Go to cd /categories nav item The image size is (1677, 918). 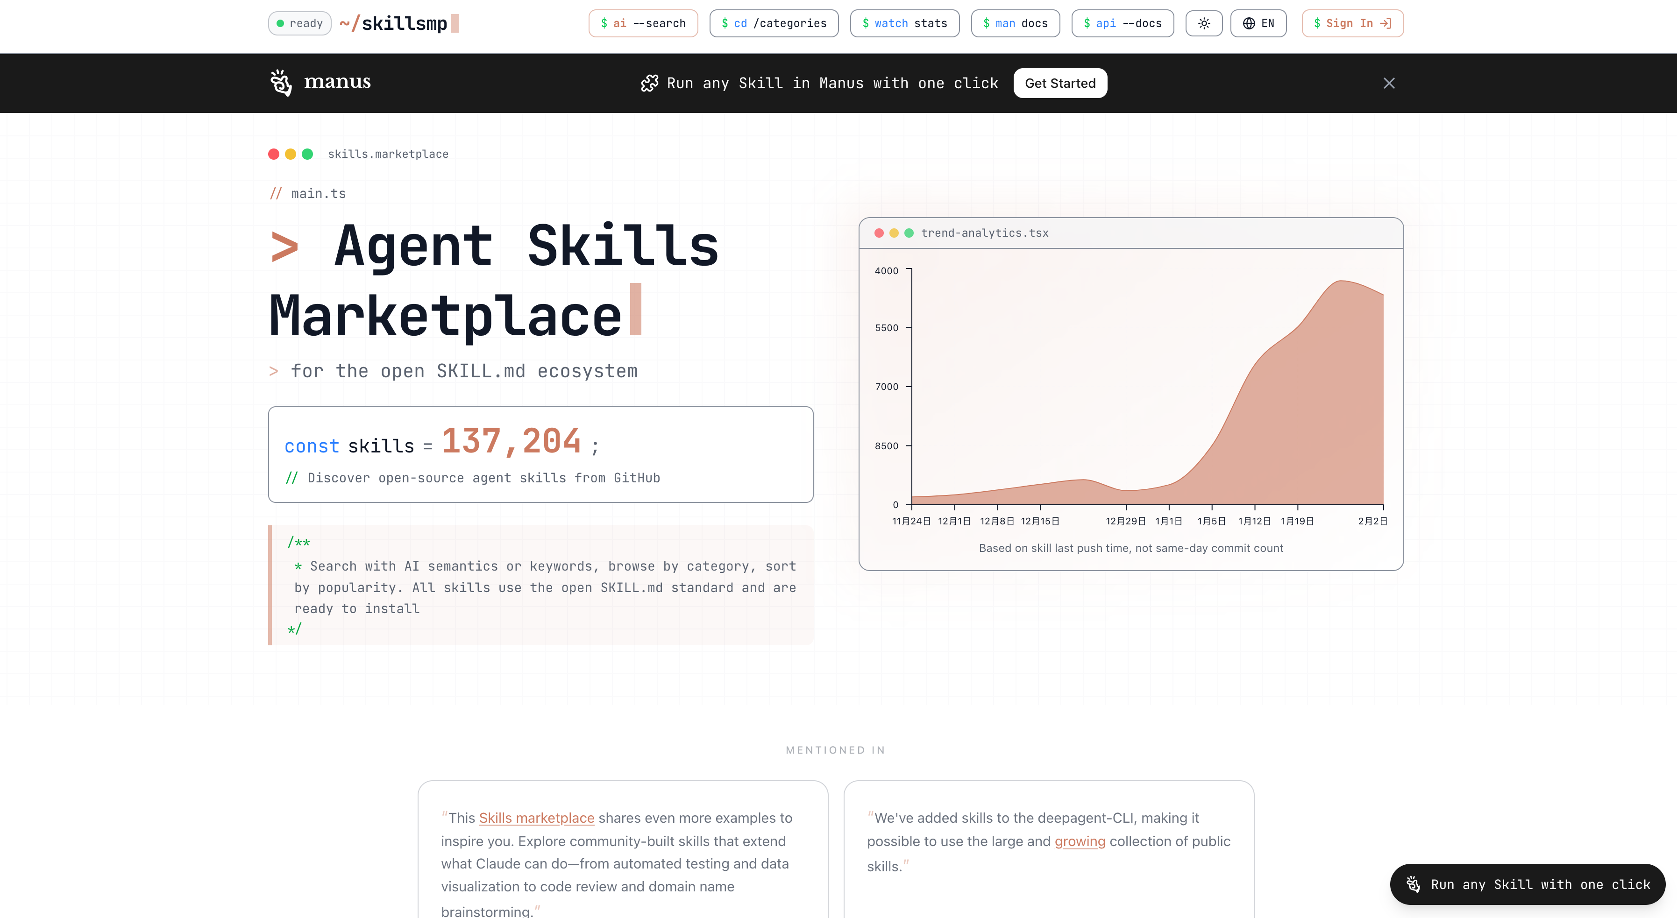[x=774, y=23]
